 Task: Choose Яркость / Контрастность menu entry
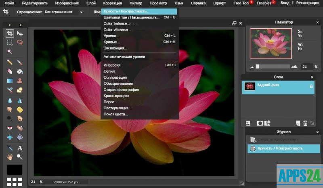139,11
